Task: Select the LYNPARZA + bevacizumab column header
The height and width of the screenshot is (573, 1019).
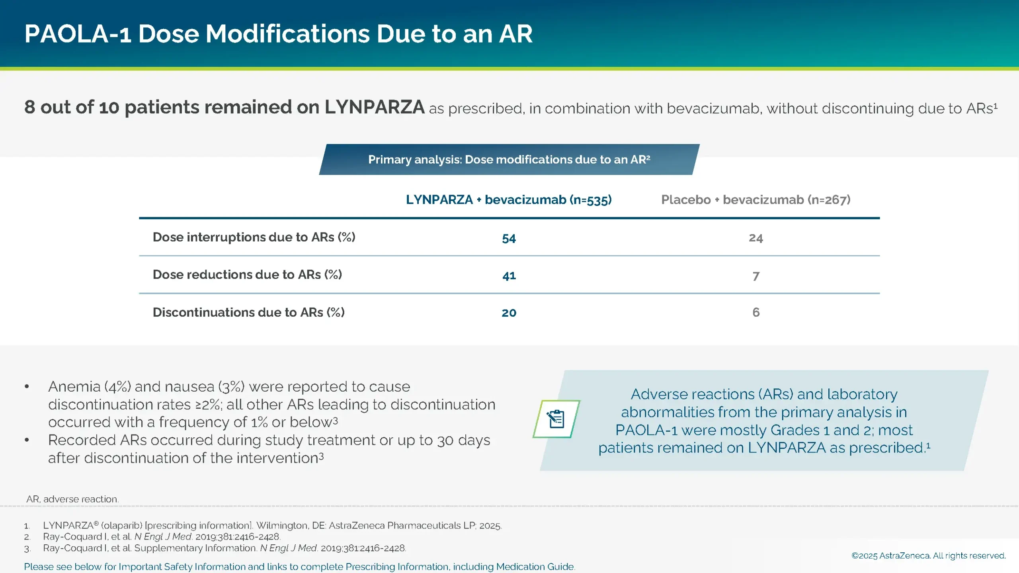Action: [509, 201]
